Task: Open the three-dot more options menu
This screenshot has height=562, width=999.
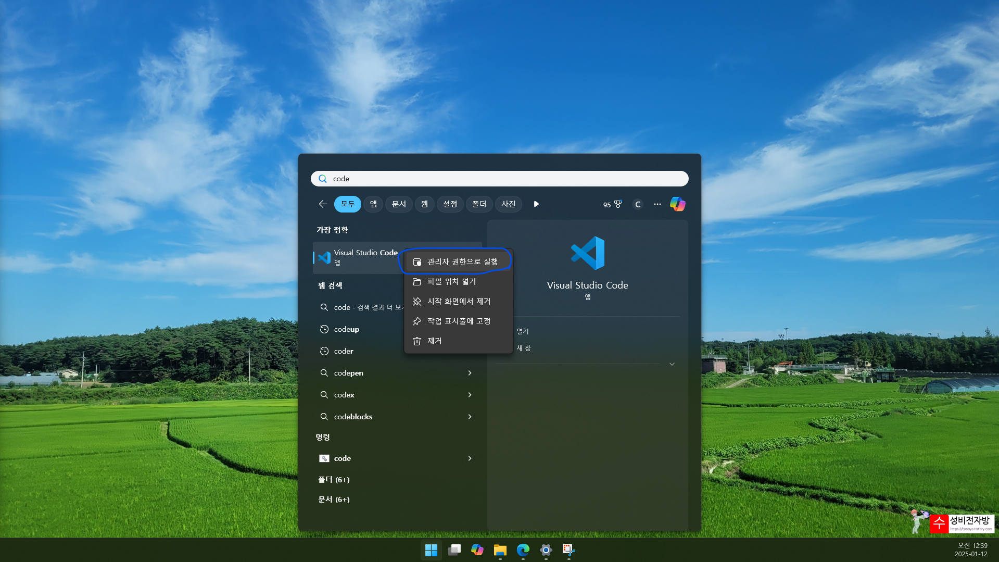Action: click(x=657, y=204)
